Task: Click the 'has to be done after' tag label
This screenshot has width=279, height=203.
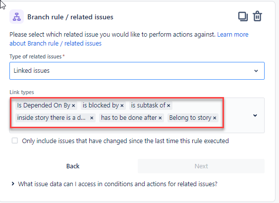Action: [129, 118]
